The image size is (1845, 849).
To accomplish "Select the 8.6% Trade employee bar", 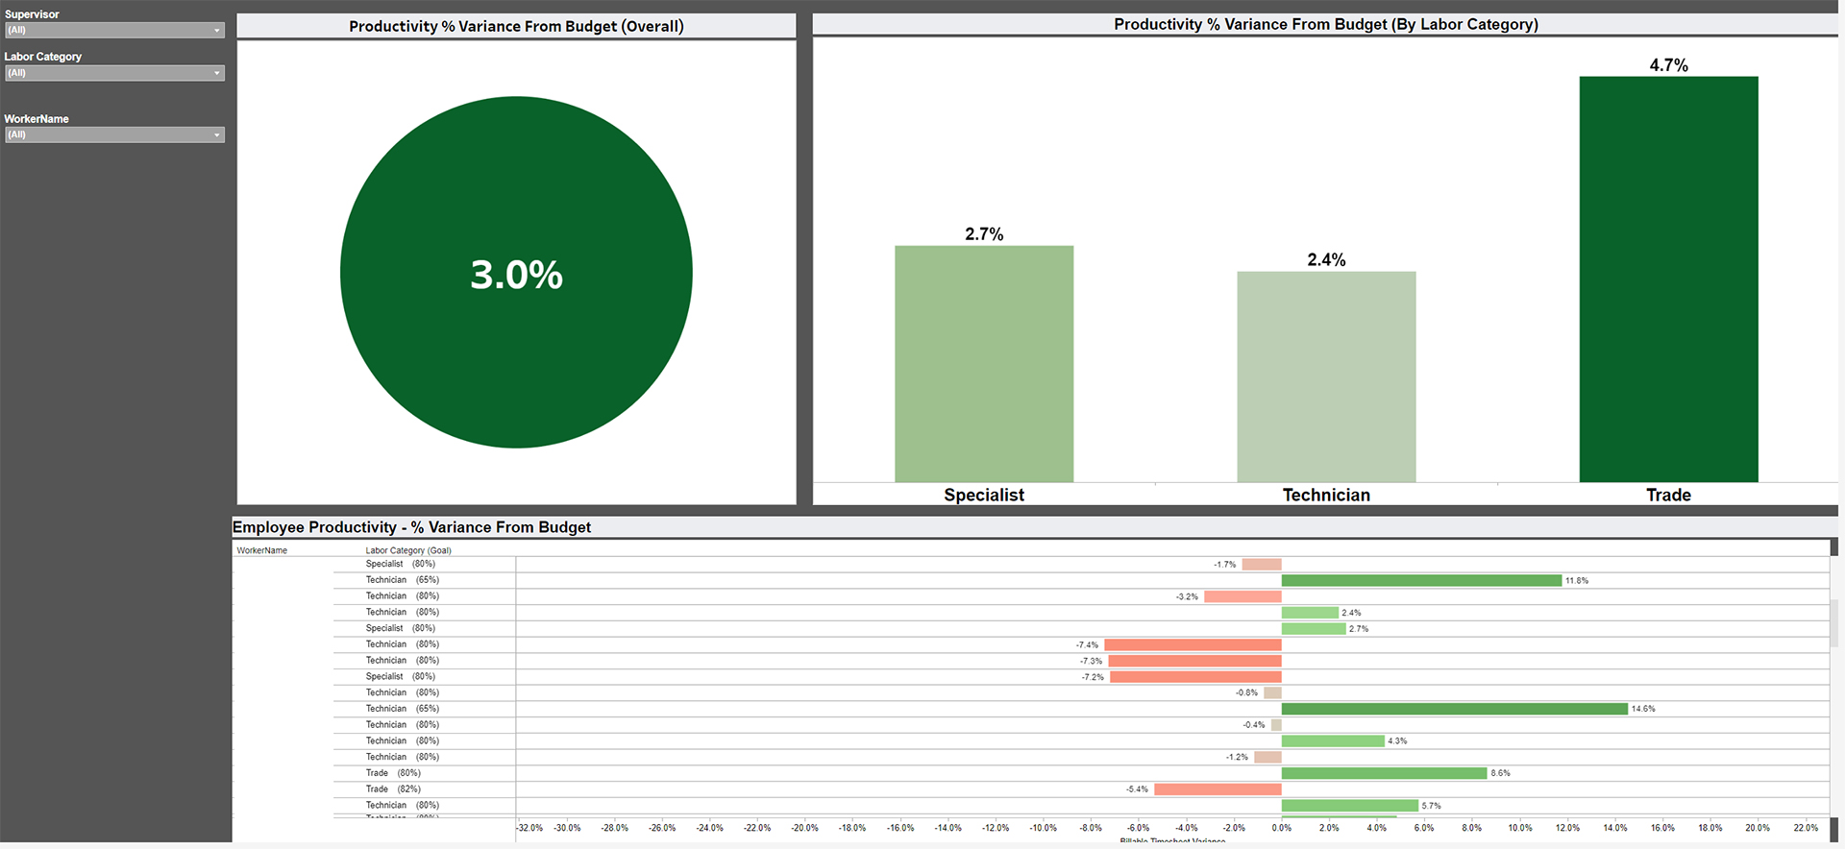I will [x=1384, y=773].
